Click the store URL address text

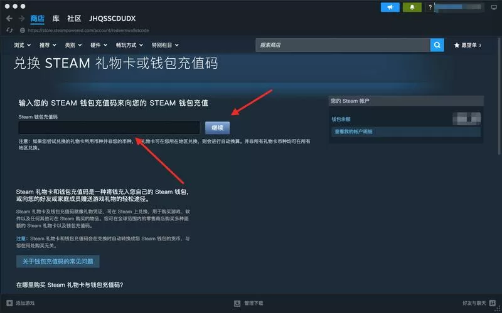click(x=88, y=30)
